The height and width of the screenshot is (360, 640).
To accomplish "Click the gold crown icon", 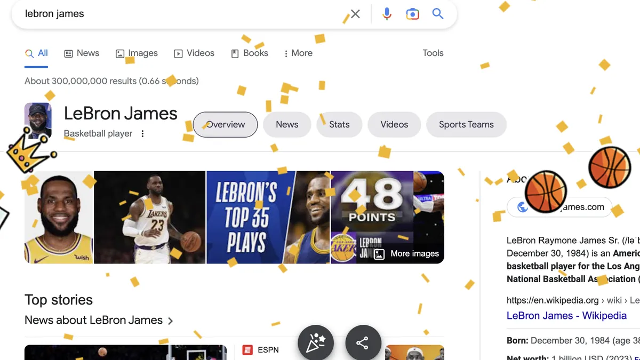I will (30, 150).
